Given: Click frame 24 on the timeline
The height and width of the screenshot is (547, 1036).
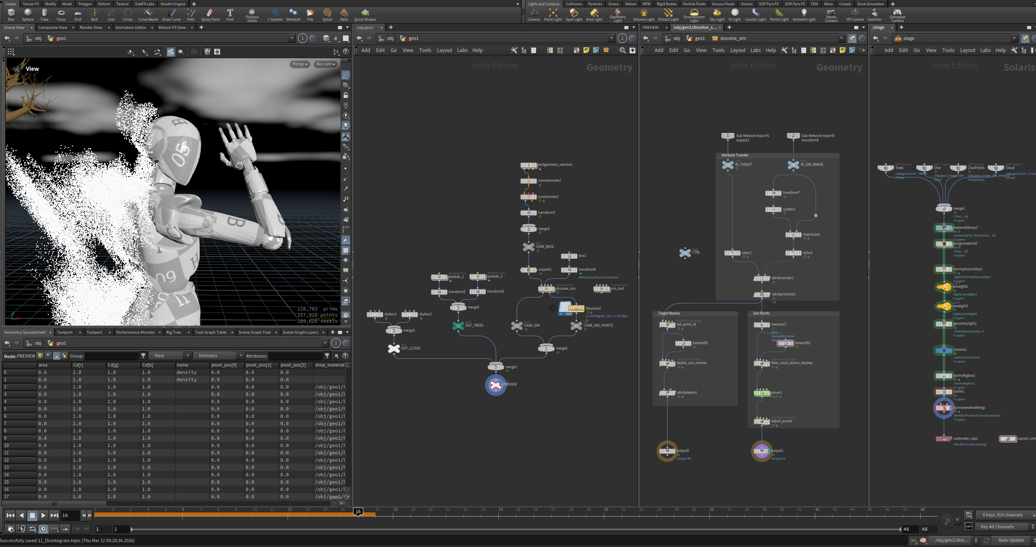Looking at the screenshot, I should click(499, 515).
